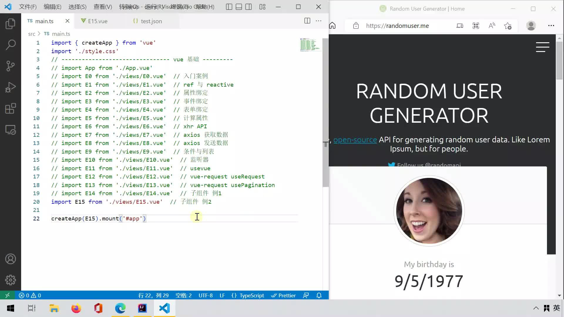The width and height of the screenshot is (564, 317).
Task: Open the Explorer view in activity bar
Action: click(11, 23)
